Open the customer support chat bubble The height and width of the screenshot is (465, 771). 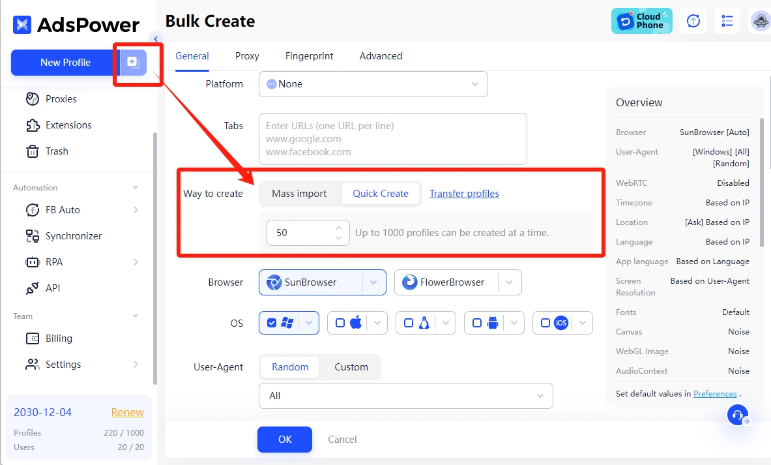pos(738,415)
